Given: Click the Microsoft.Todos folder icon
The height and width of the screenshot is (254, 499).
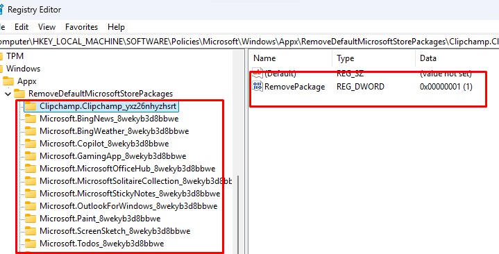Looking at the screenshot, I should (x=31, y=244).
